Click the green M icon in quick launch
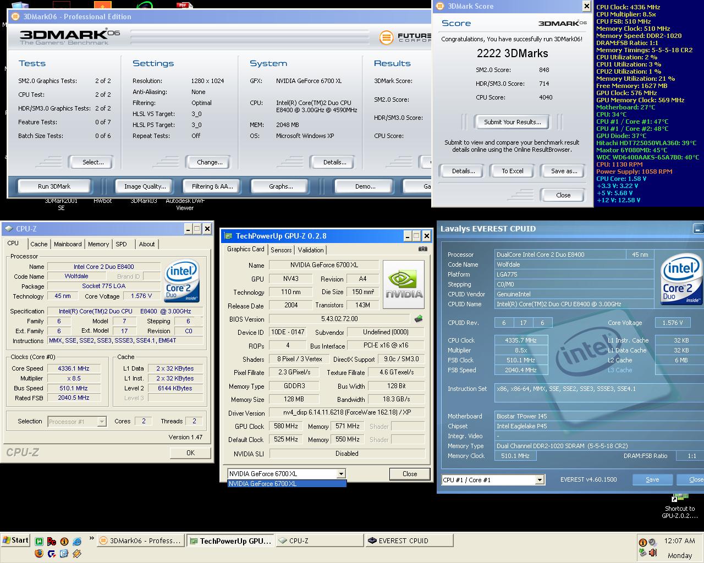Image resolution: width=704 pixels, height=563 pixels. point(39,542)
